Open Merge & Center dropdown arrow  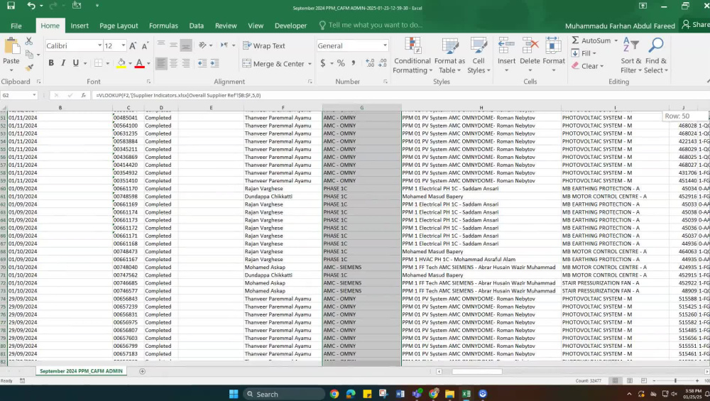(310, 64)
